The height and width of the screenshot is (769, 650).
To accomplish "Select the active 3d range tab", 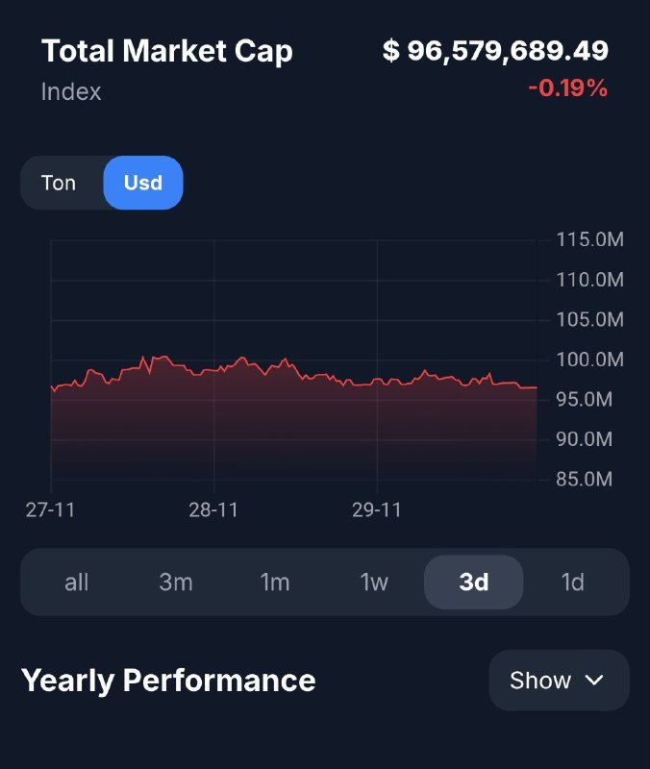I will tap(474, 583).
